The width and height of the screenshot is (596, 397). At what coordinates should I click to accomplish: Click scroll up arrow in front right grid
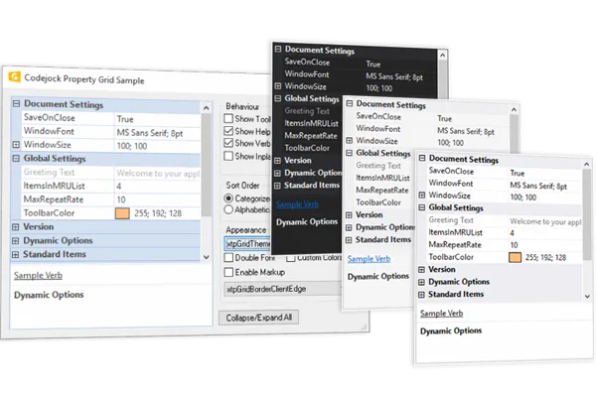(587, 164)
